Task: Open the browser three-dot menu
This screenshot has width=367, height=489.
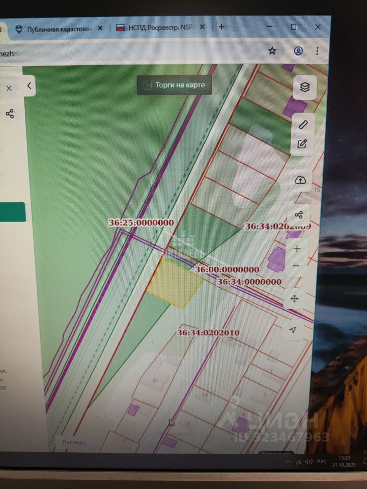Action: coord(317,51)
